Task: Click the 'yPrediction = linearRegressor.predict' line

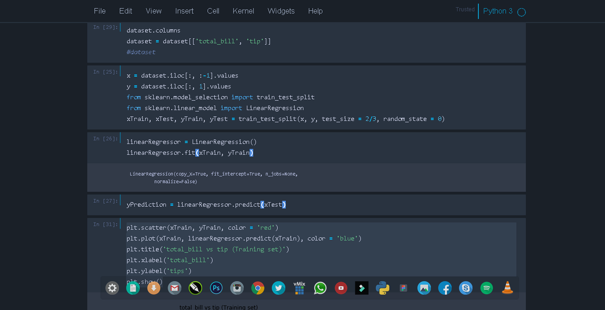Action: (206, 204)
